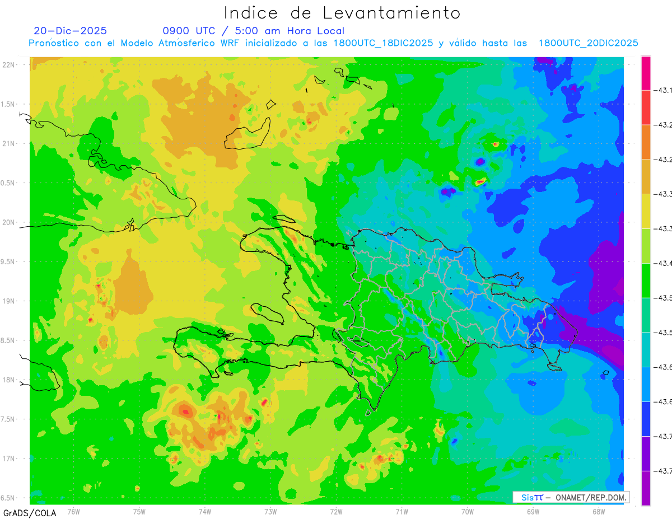Screen dimensions: 672x519
Task: Click the '7.5N' latitude axis label
Action: [x=8, y=419]
